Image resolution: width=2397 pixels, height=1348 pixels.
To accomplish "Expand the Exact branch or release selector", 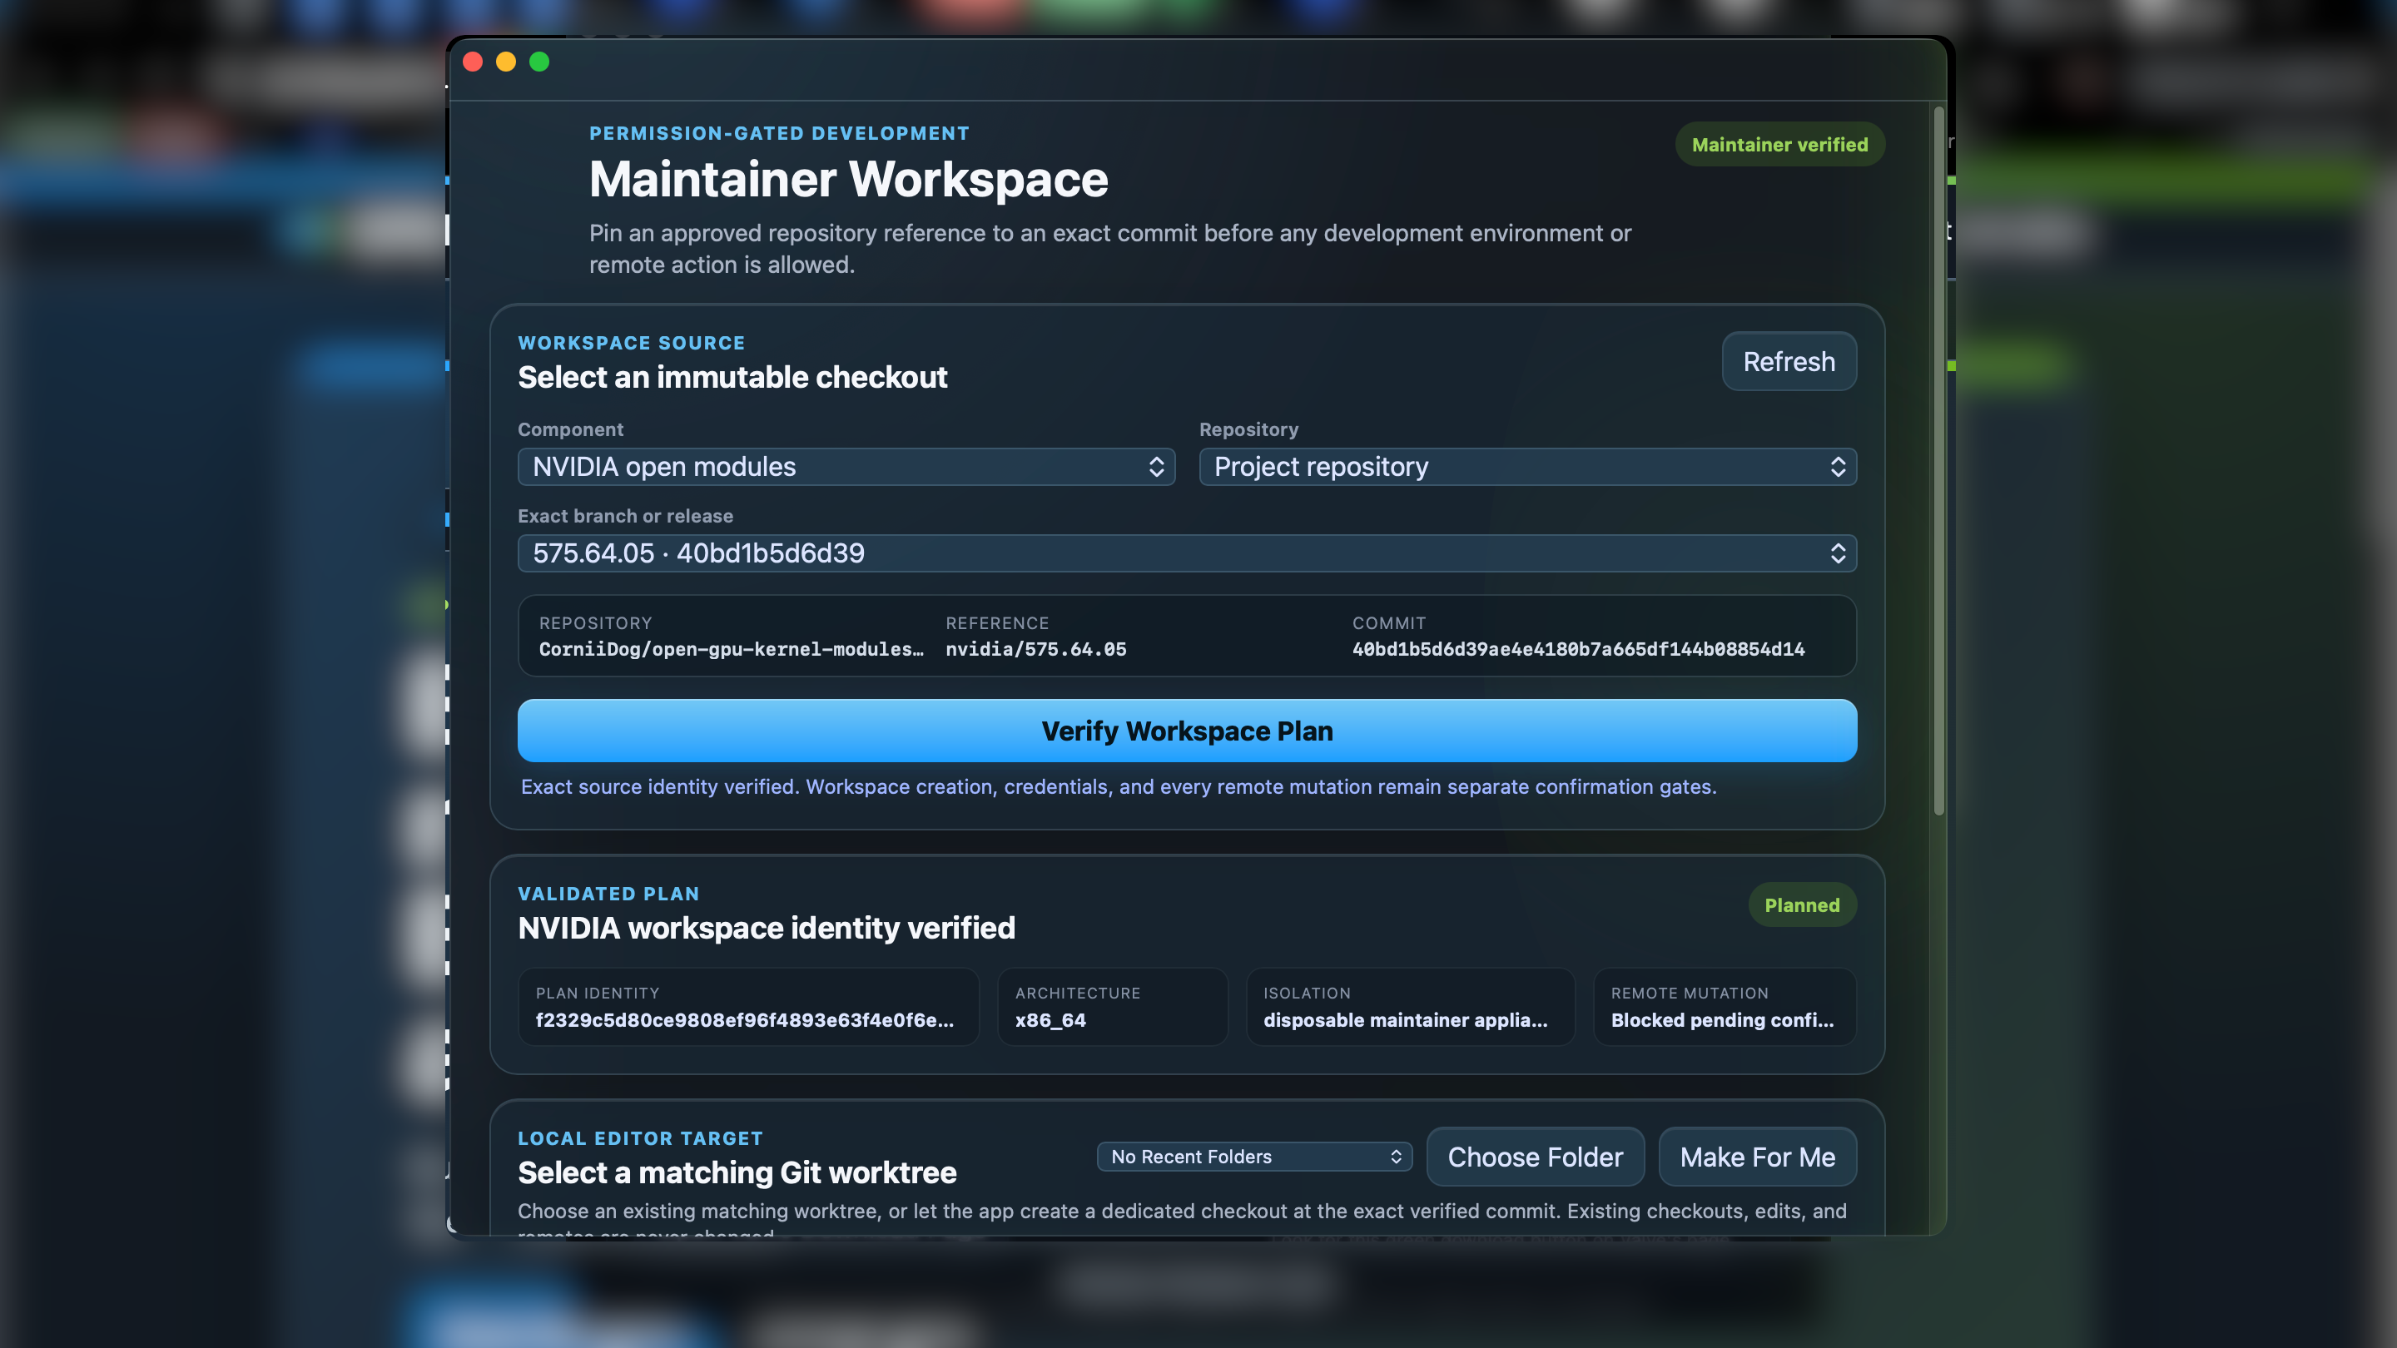I will click(x=1188, y=553).
